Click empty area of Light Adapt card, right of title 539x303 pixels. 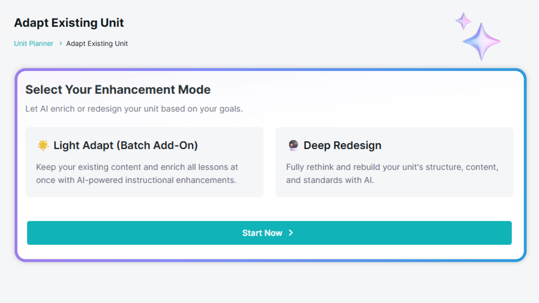click(230, 145)
